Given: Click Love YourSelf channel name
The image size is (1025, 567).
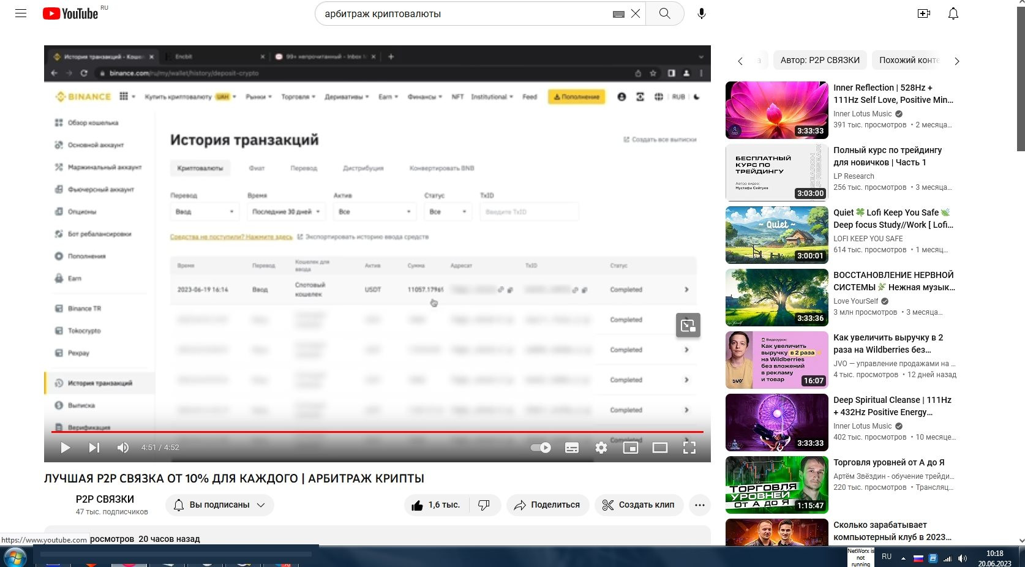Looking at the screenshot, I should pyautogui.click(x=855, y=301).
